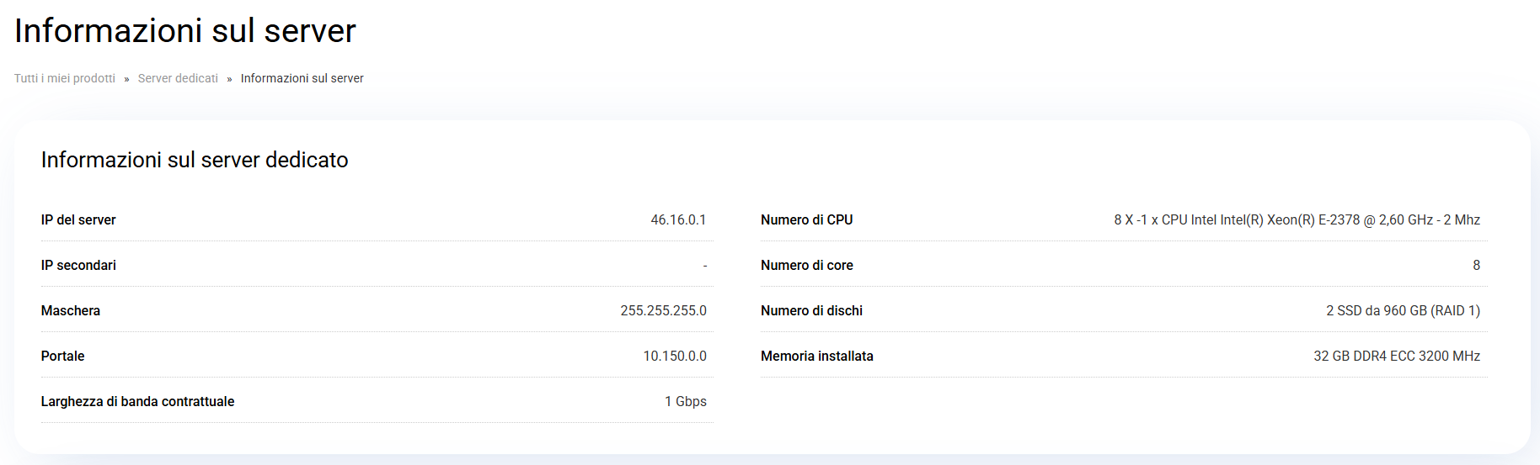Viewport: 1540px width, 465px height.
Task: Click the '1 Gbps' bandwidth value
Action: coord(686,401)
